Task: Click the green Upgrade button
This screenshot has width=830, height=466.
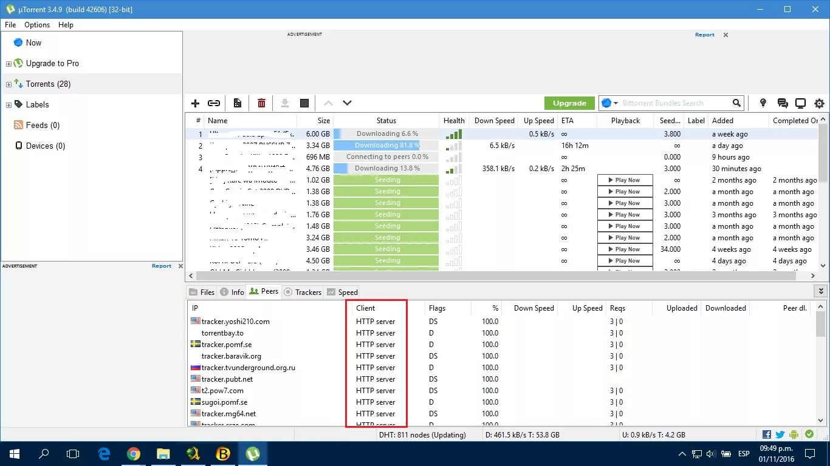Action: [x=569, y=103]
